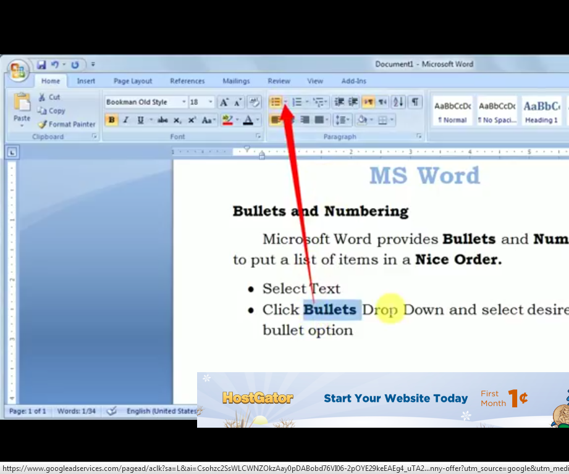Open the font size dropdown
The width and height of the screenshot is (569, 474).
tap(211, 102)
